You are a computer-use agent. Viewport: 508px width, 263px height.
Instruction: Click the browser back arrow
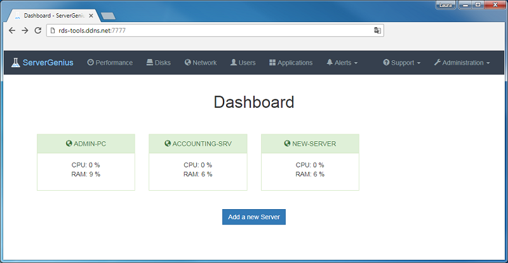pos(11,30)
